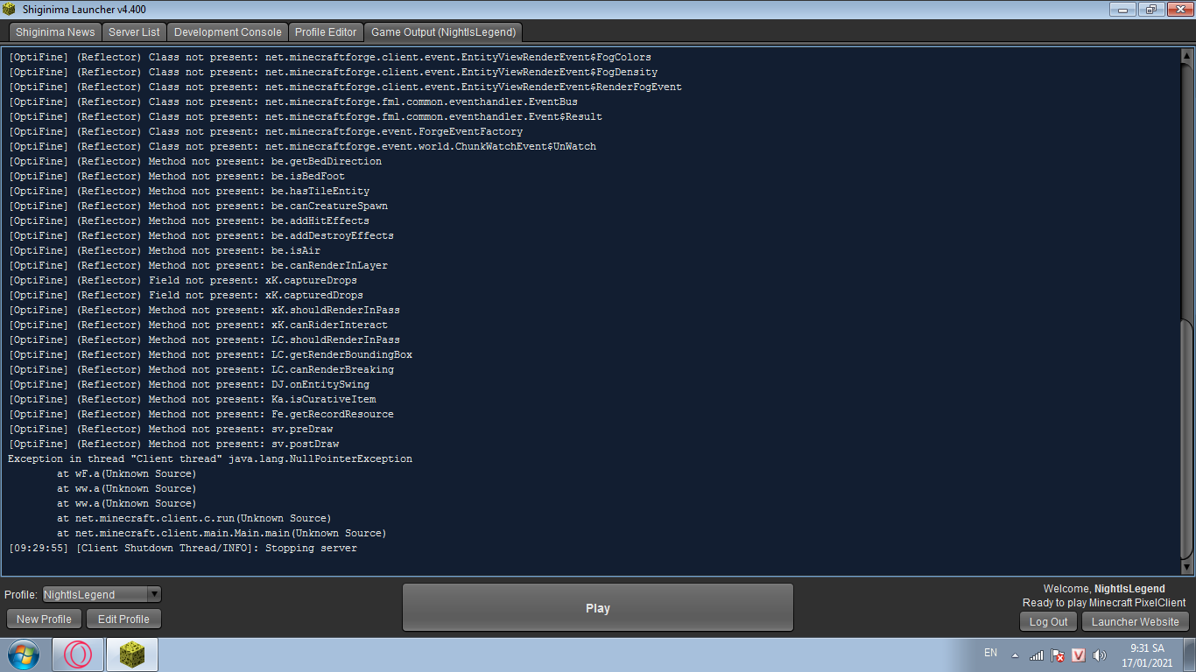Click the 'EntityViewRenderEvent$FogColors' log line

pyautogui.click(x=330, y=57)
